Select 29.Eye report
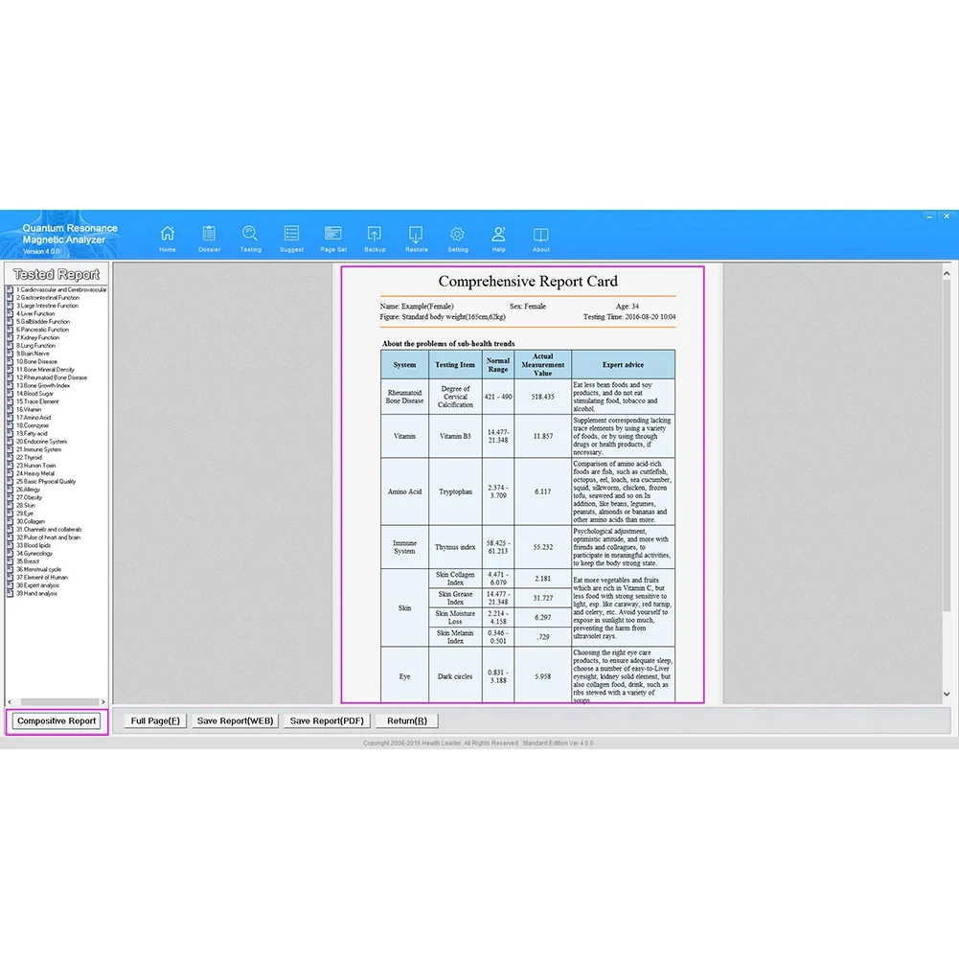Image resolution: width=959 pixels, height=959 pixels. click(x=25, y=514)
